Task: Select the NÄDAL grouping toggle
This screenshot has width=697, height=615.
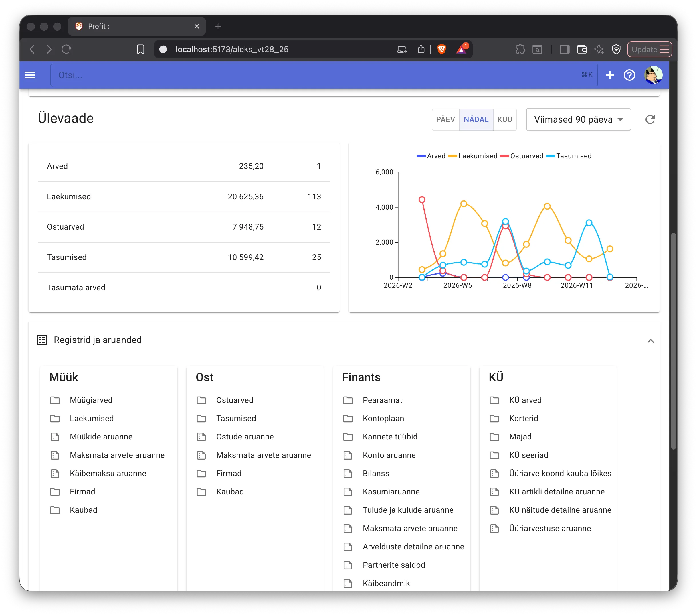Action: (476, 119)
